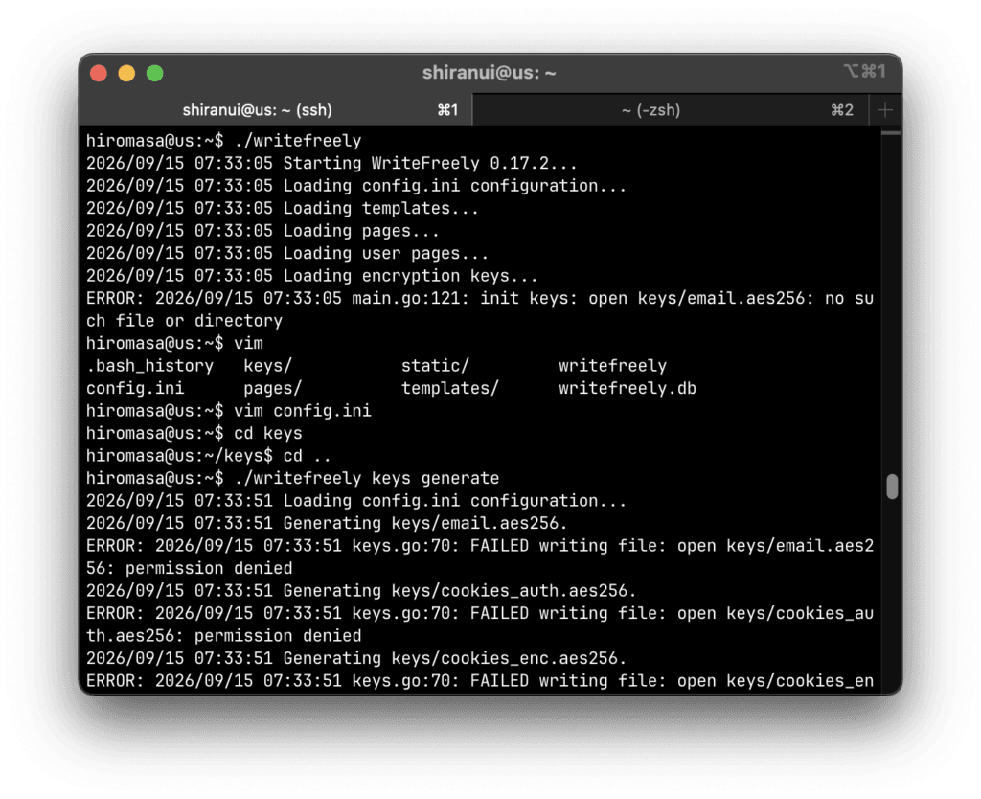Click the scrollbar track above the thumb
Viewport: 981px width, 799px height.
tap(892, 300)
